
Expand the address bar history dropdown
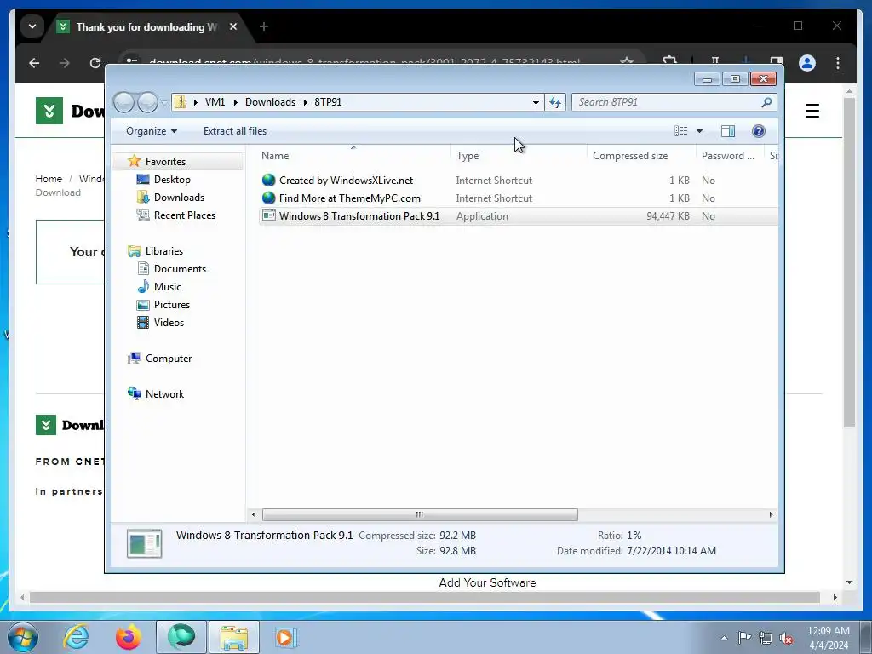536,102
